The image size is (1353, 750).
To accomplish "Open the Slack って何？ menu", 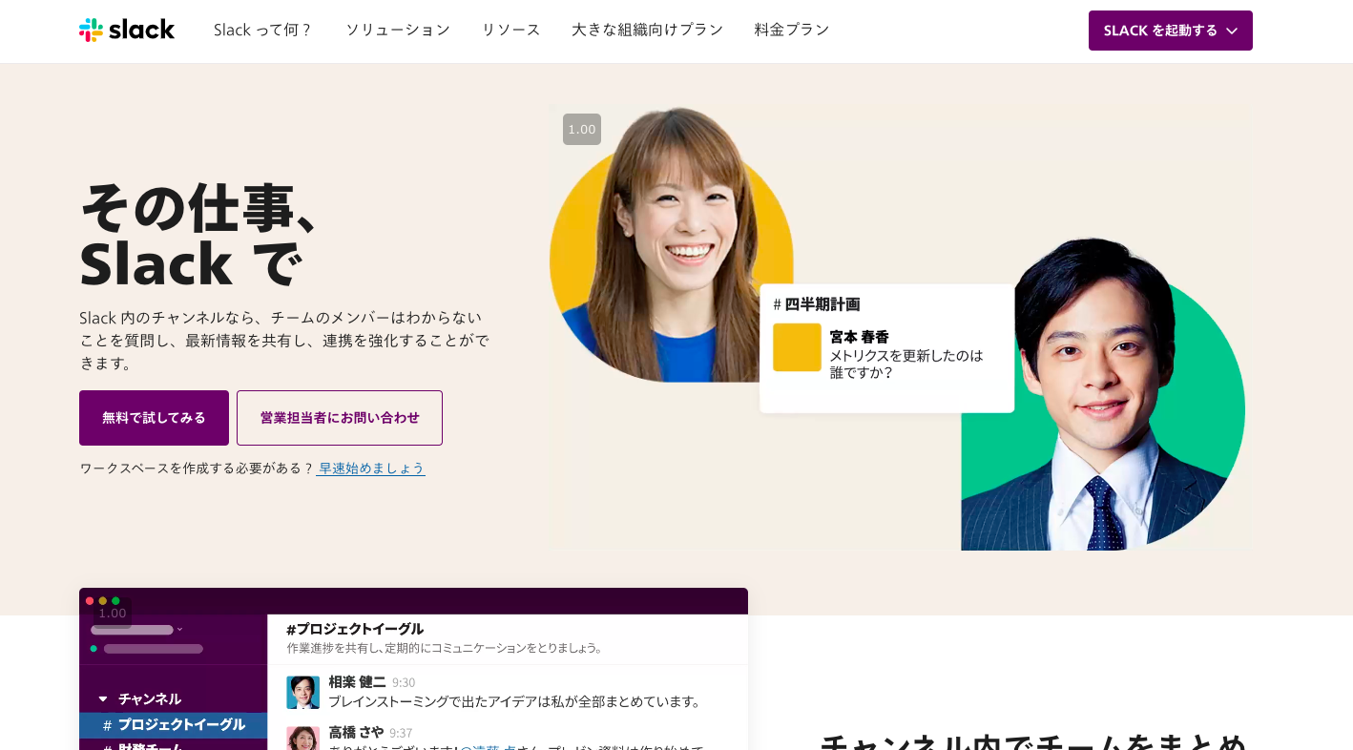I will point(263,30).
